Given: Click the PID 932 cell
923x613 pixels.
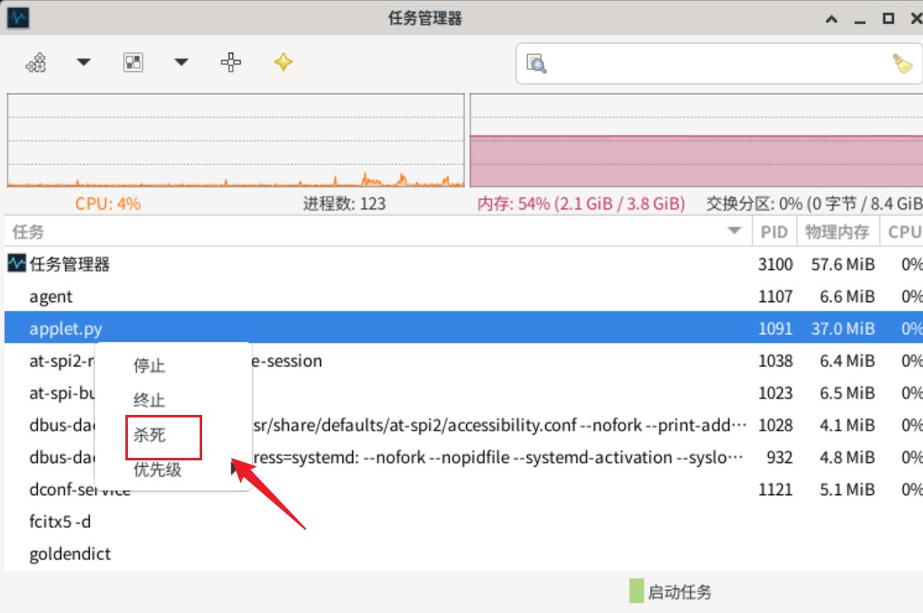Looking at the screenshot, I should point(779,457).
